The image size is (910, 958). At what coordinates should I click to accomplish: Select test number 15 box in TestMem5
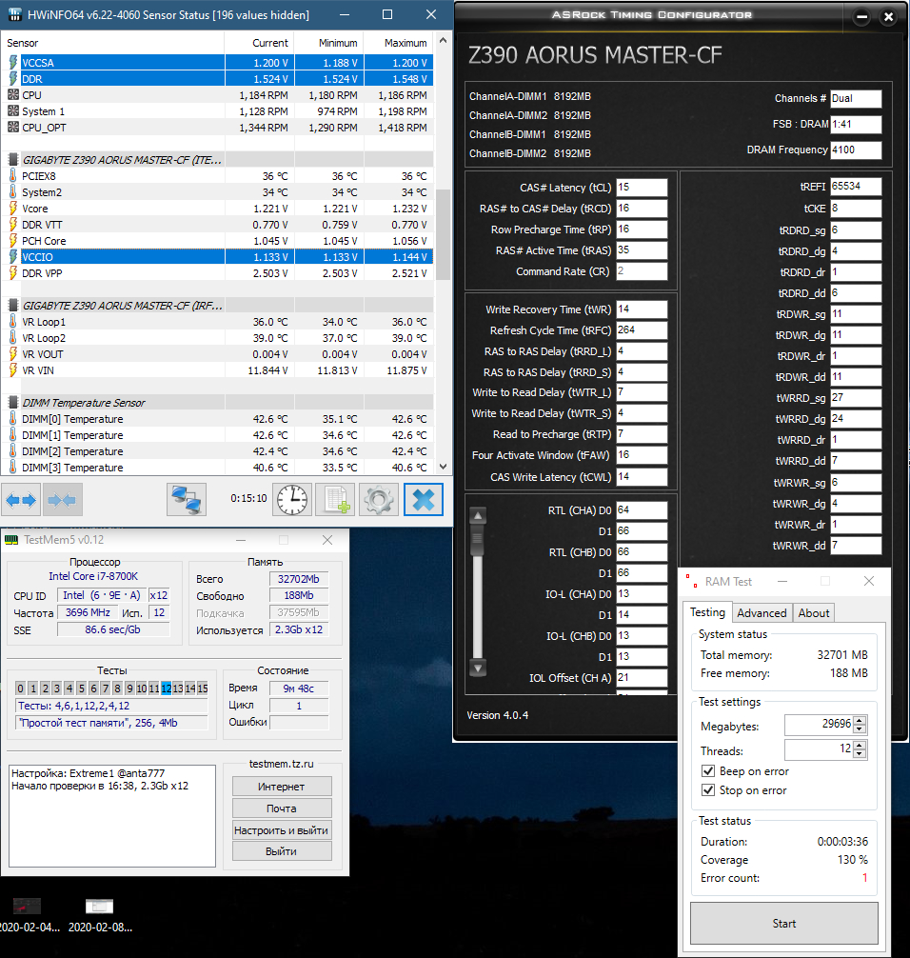[x=202, y=689]
